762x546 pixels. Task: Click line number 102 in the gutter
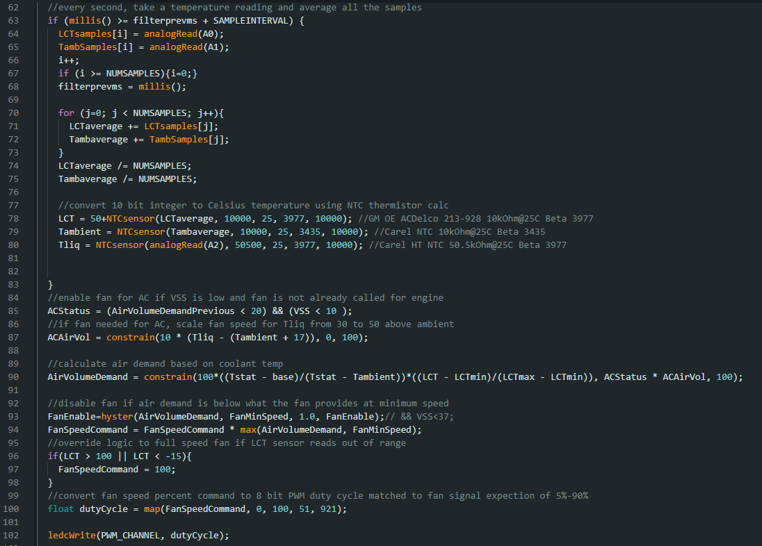(10, 535)
